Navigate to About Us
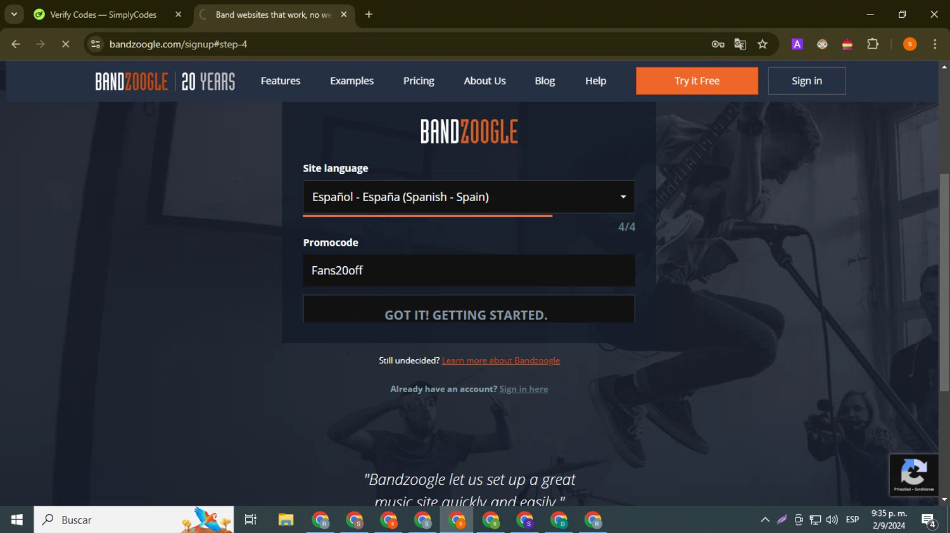This screenshot has height=533, width=950. click(484, 81)
